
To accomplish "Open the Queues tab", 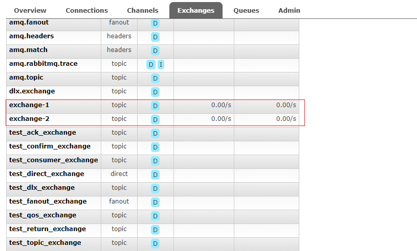I will pyautogui.click(x=246, y=10).
